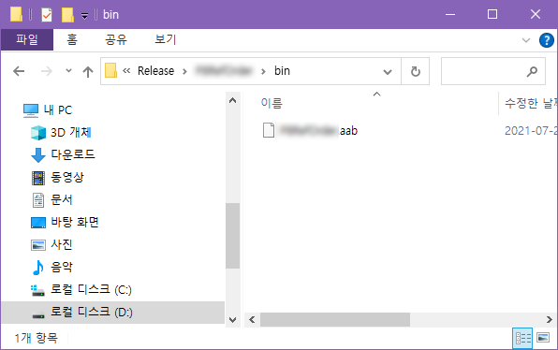Click the Properties icon in quick access toolbar
The image size is (558, 350).
point(47,15)
